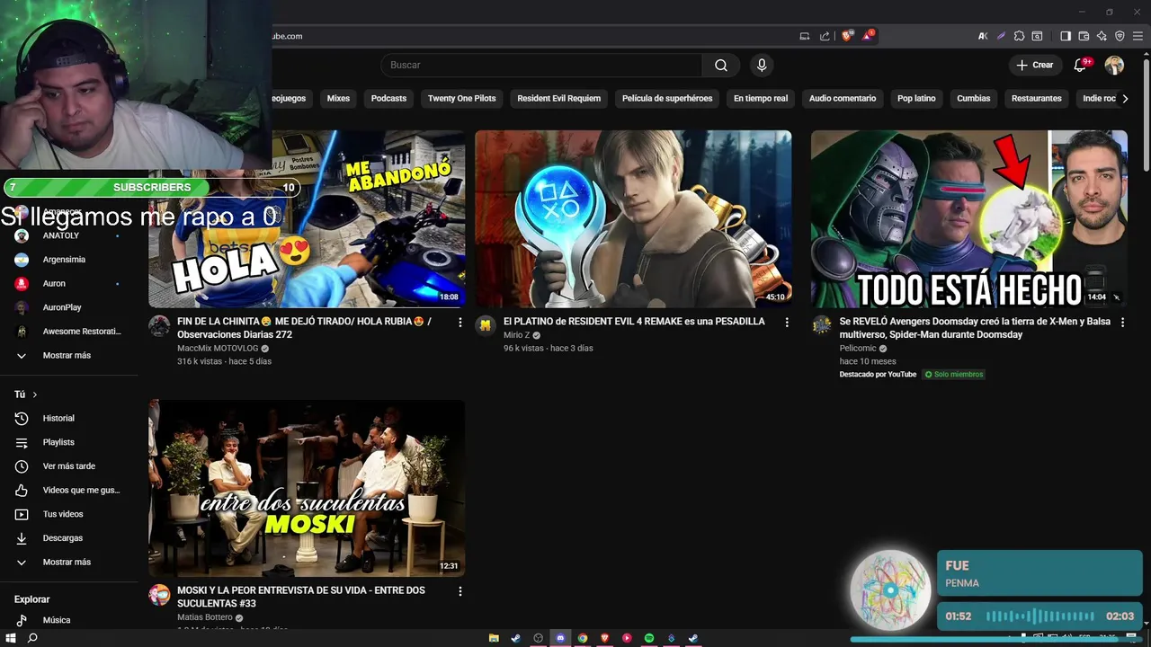Open File Explorer from the taskbar
This screenshot has width=1151, height=647.
pos(494,638)
